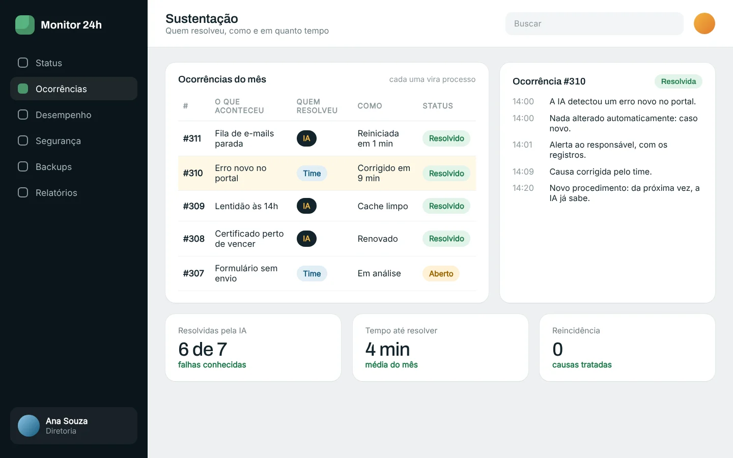This screenshot has width=733, height=458.
Task: Open the Status menu item
Action: (74, 63)
